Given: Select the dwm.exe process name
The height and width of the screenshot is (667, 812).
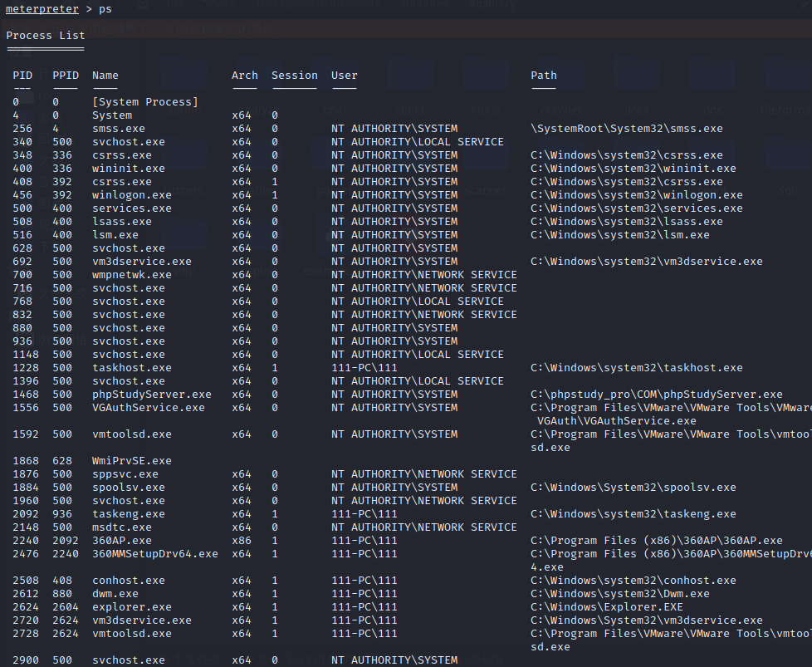Looking at the screenshot, I should coord(115,593).
